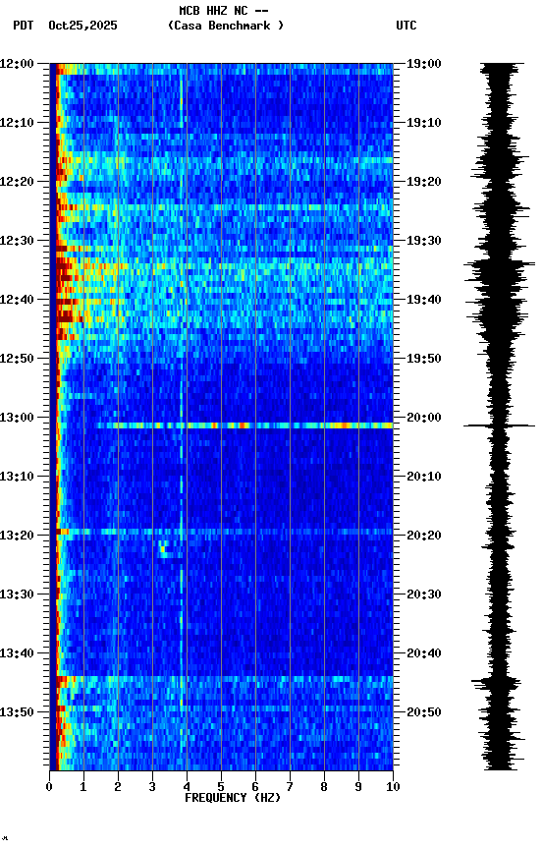Click the 0 Hz frequency axis tick label
The width and height of the screenshot is (542, 849).
[x=49, y=787]
